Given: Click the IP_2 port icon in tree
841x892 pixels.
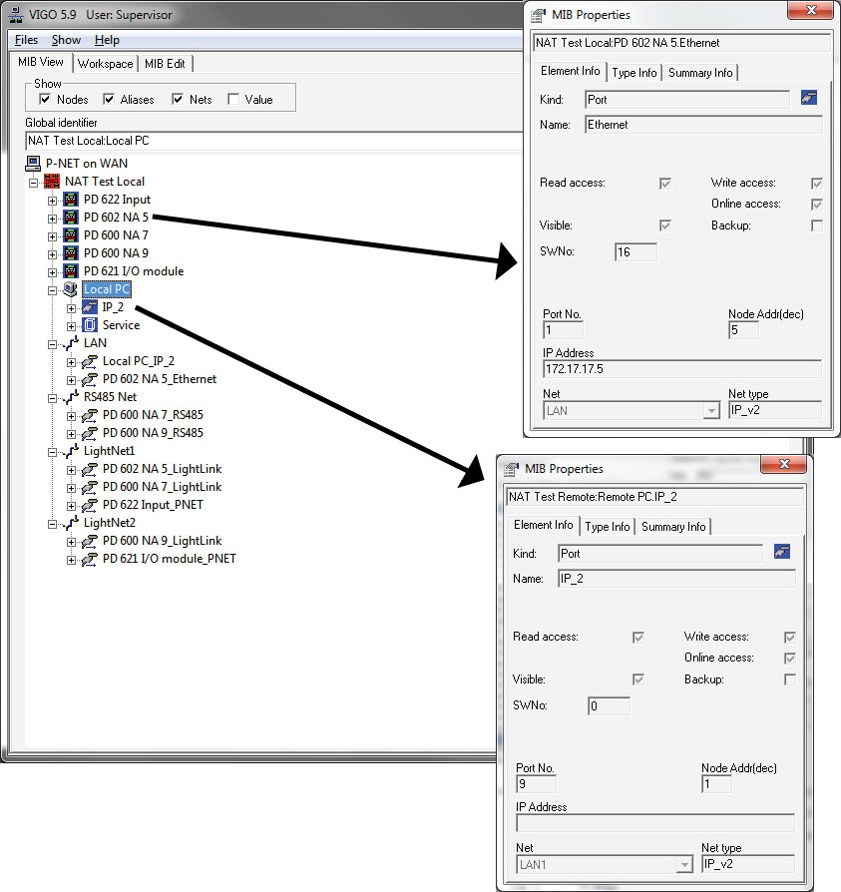Looking at the screenshot, I should pos(90,307).
